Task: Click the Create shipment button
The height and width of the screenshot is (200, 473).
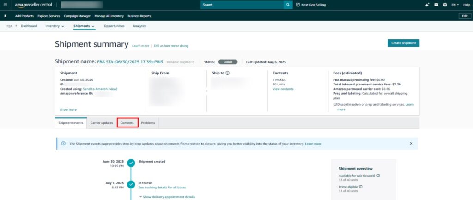Action: pyautogui.click(x=403, y=43)
